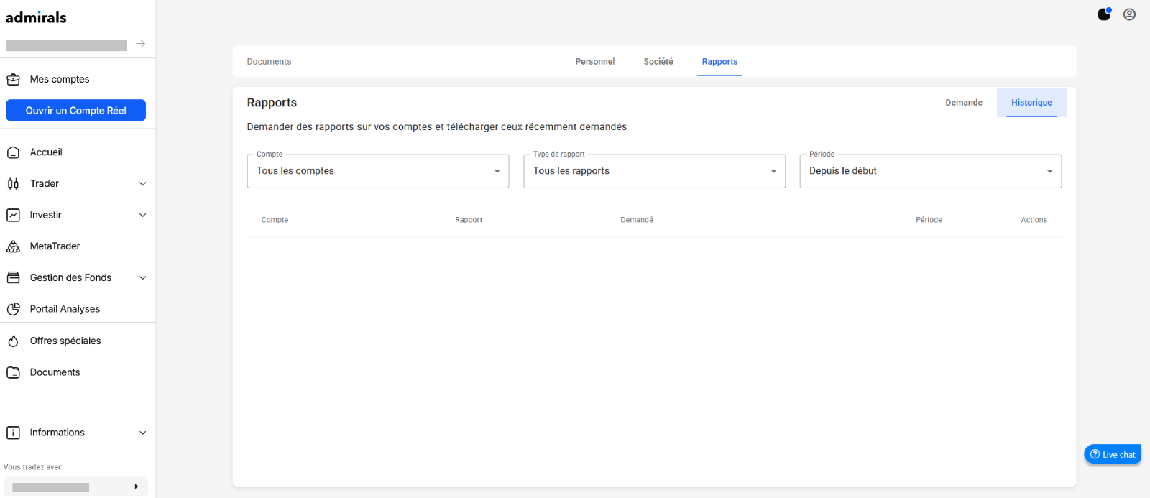
Task: Switch to the Société tab
Action: click(x=658, y=62)
